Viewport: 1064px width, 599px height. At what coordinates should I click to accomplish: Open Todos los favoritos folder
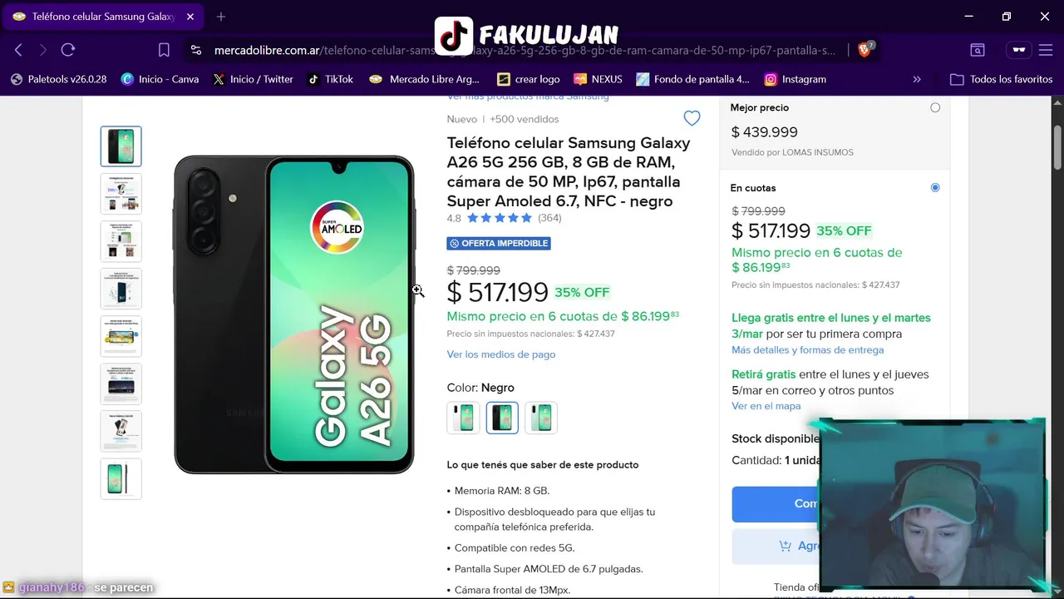(1002, 79)
